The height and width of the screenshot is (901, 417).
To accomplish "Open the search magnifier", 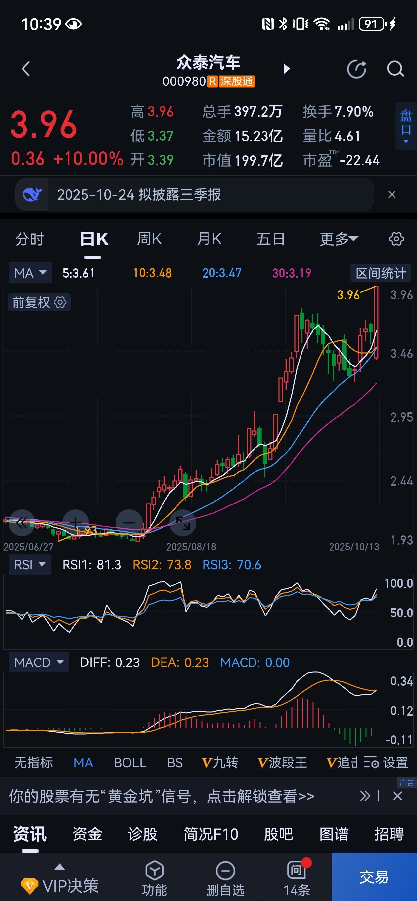I will pos(395,69).
